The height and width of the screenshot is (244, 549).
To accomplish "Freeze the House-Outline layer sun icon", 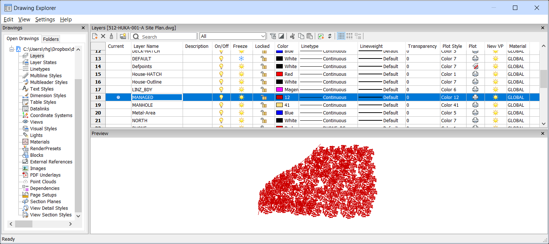I will 242,82.
